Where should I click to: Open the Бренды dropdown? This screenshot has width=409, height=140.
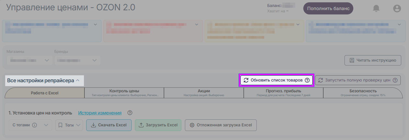tap(77, 60)
